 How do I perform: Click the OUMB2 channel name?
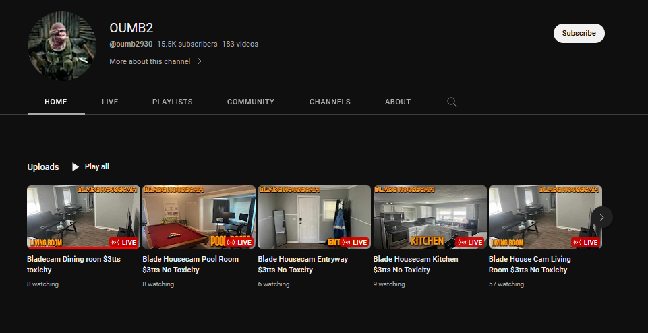131,28
